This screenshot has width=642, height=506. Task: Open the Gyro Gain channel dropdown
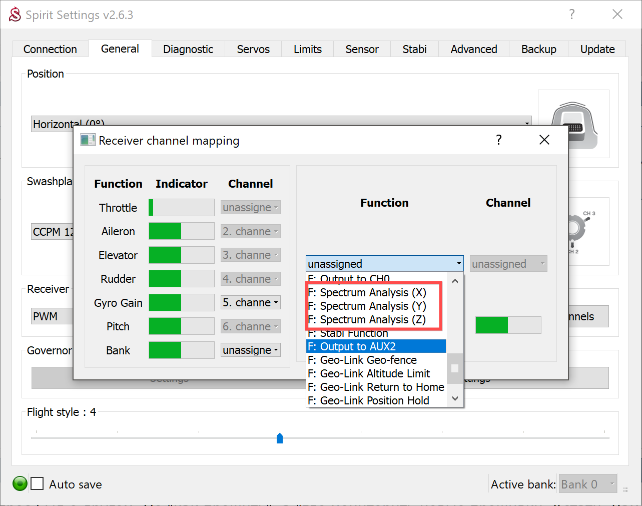click(x=251, y=303)
